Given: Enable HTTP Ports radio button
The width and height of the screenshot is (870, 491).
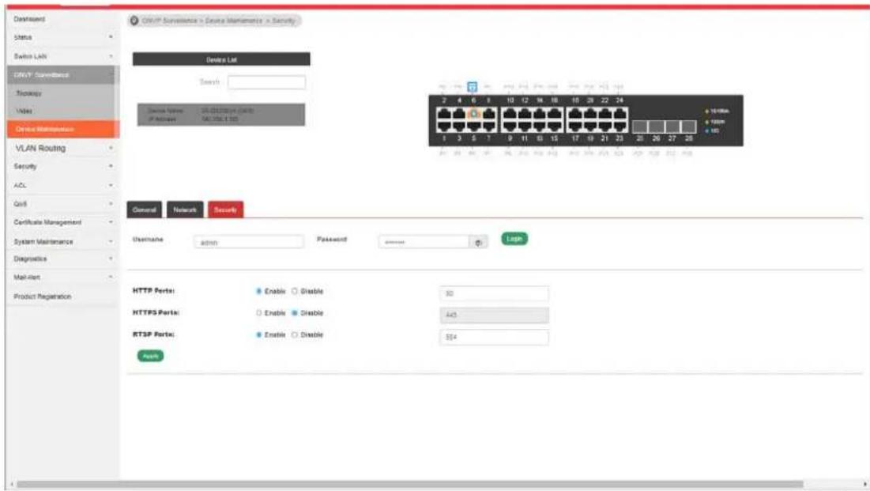Looking at the screenshot, I should (258, 291).
